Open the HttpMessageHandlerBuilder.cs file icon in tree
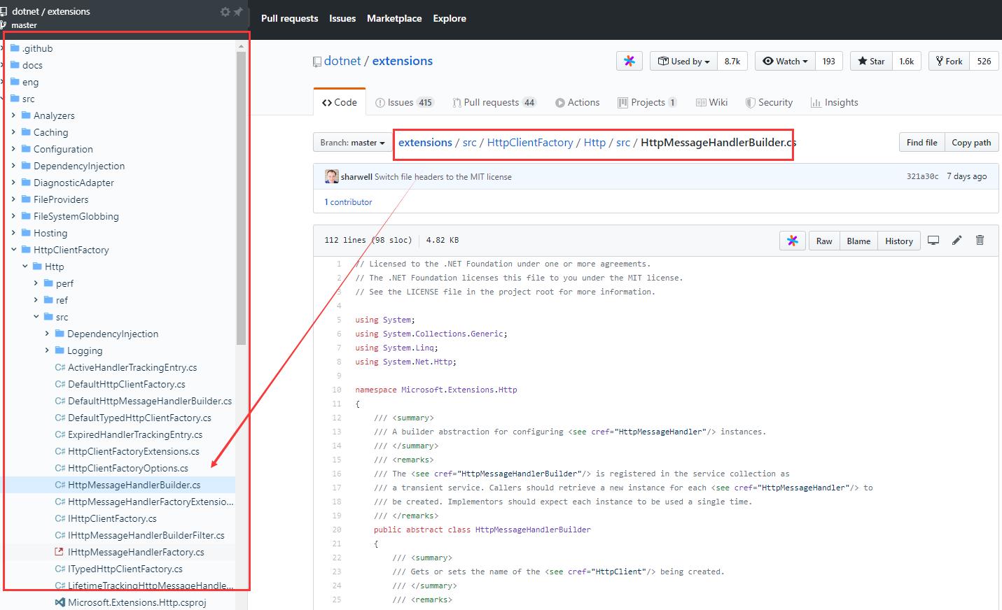The image size is (1002, 610). (60, 485)
